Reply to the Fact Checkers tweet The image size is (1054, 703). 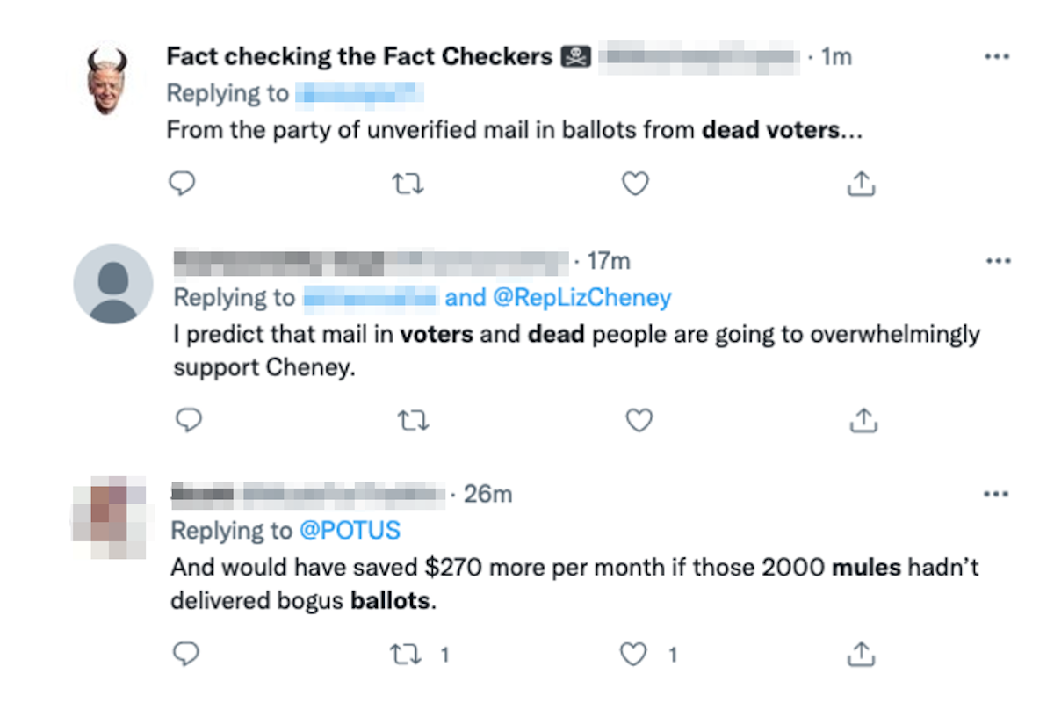[x=182, y=183]
